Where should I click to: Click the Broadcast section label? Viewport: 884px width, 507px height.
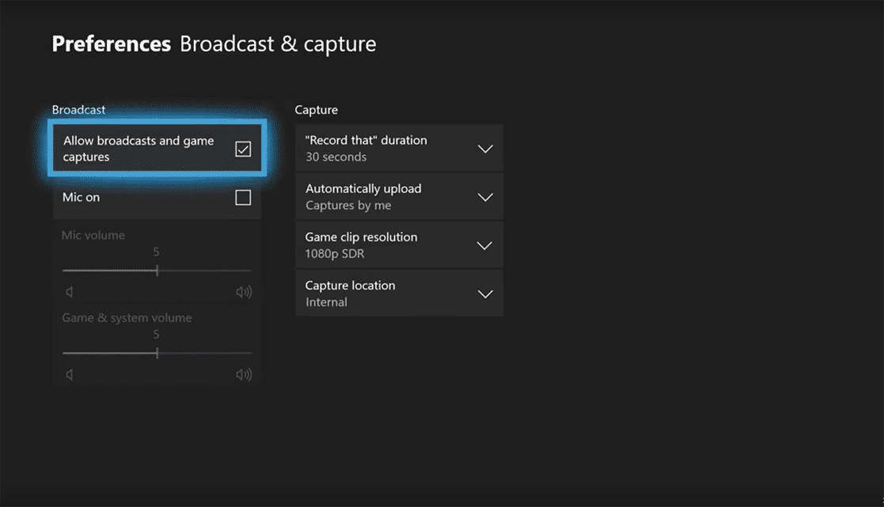point(78,110)
